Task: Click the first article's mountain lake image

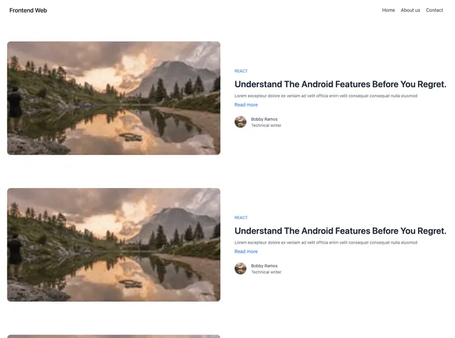Action: click(114, 98)
